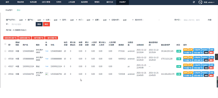Click logo avatar of user 45517
The width and height of the screenshot is (218, 98).
click(47, 66)
